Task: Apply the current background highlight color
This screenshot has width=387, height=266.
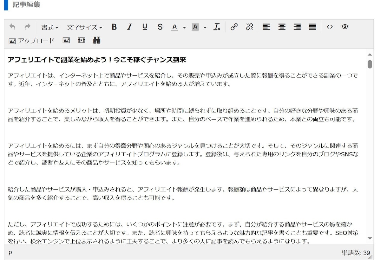Action: pyautogui.click(x=195, y=27)
